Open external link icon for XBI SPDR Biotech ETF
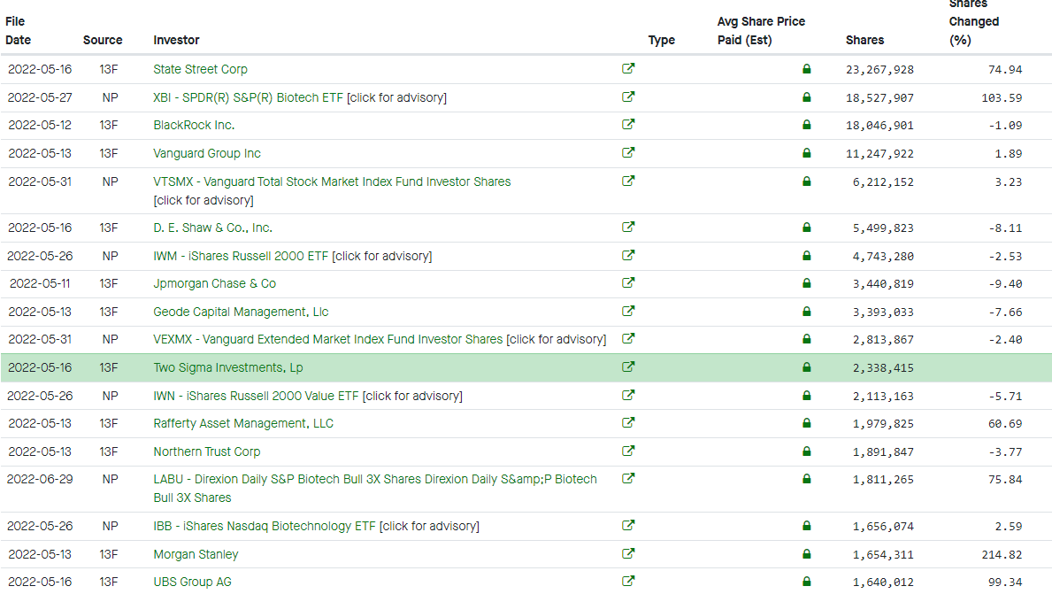Image resolution: width=1052 pixels, height=594 pixels. click(x=628, y=96)
